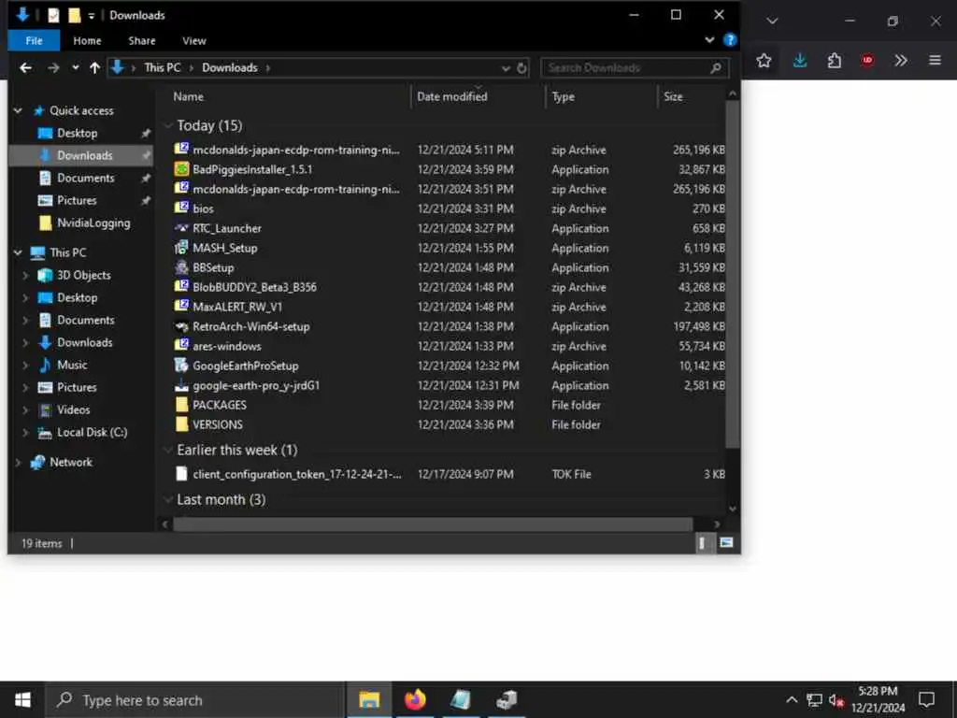Select client_configuration_token file icon
Image resolution: width=957 pixels, height=718 pixels.
point(181,474)
